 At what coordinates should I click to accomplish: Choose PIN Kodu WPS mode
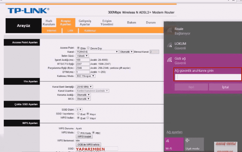coord(78,133)
